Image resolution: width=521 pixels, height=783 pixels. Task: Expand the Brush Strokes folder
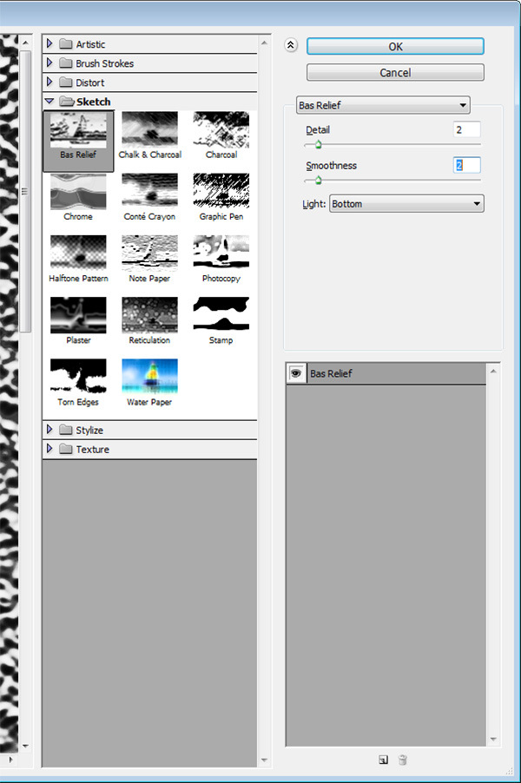pos(49,63)
